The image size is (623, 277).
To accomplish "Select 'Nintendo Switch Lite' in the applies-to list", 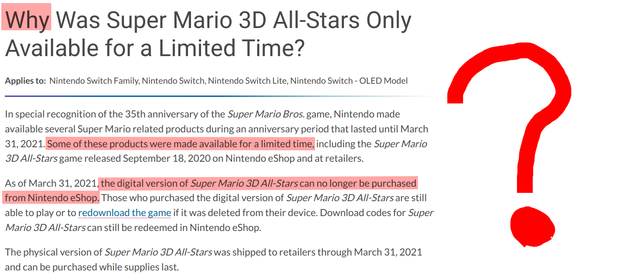I will 246,81.
